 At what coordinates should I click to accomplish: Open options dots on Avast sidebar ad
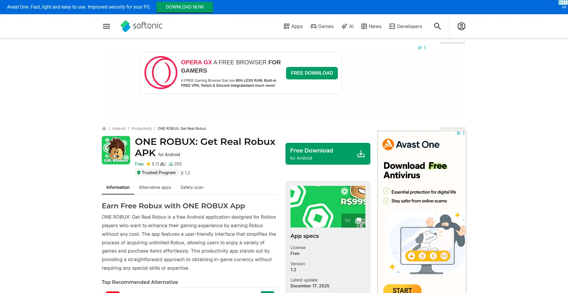[x=464, y=133]
